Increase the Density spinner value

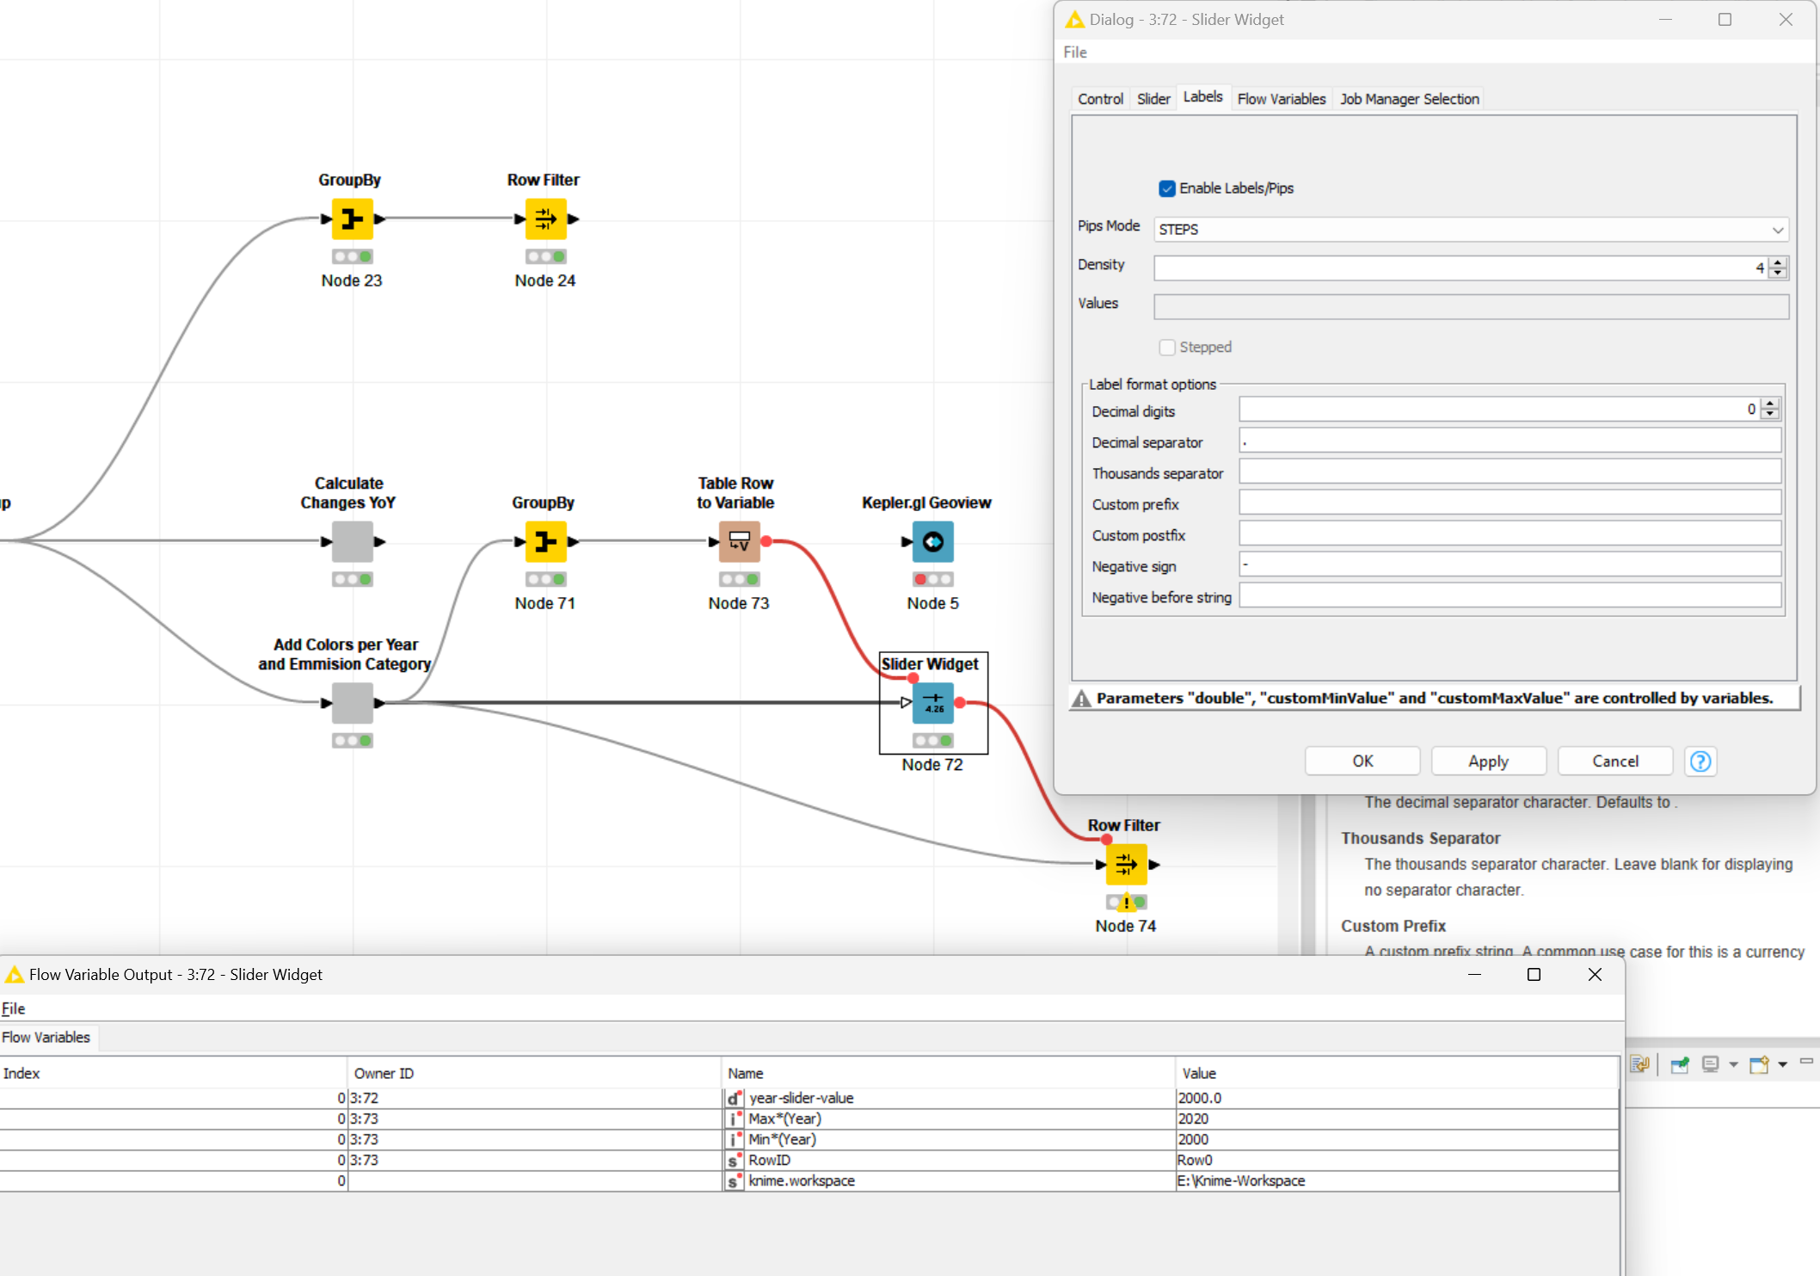pyautogui.click(x=1778, y=262)
